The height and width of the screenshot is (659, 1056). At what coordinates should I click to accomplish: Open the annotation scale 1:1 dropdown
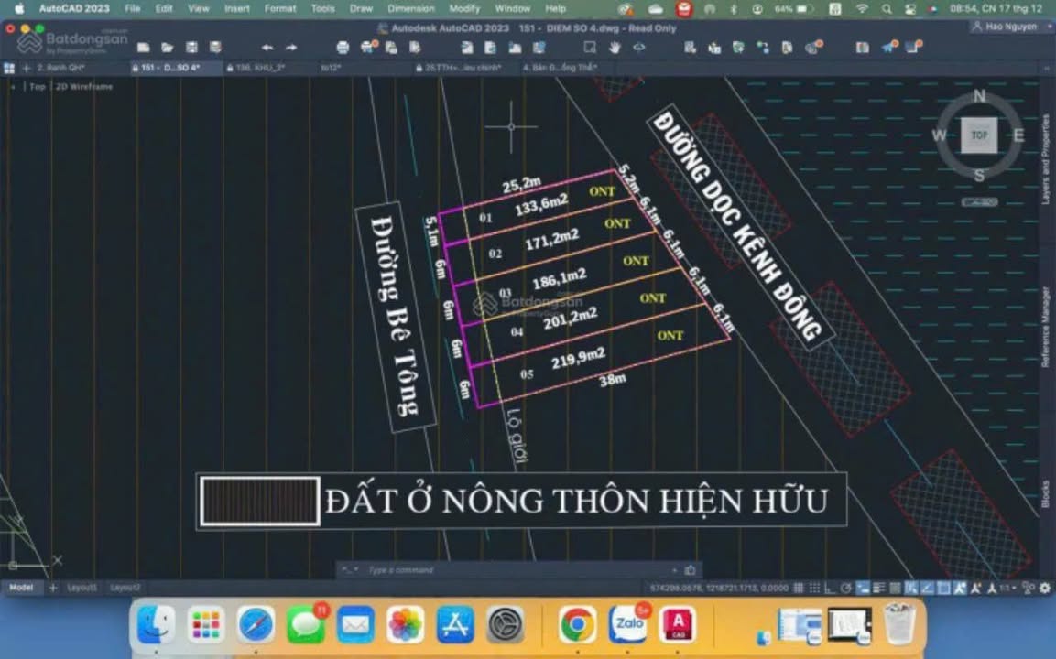pos(1008,588)
